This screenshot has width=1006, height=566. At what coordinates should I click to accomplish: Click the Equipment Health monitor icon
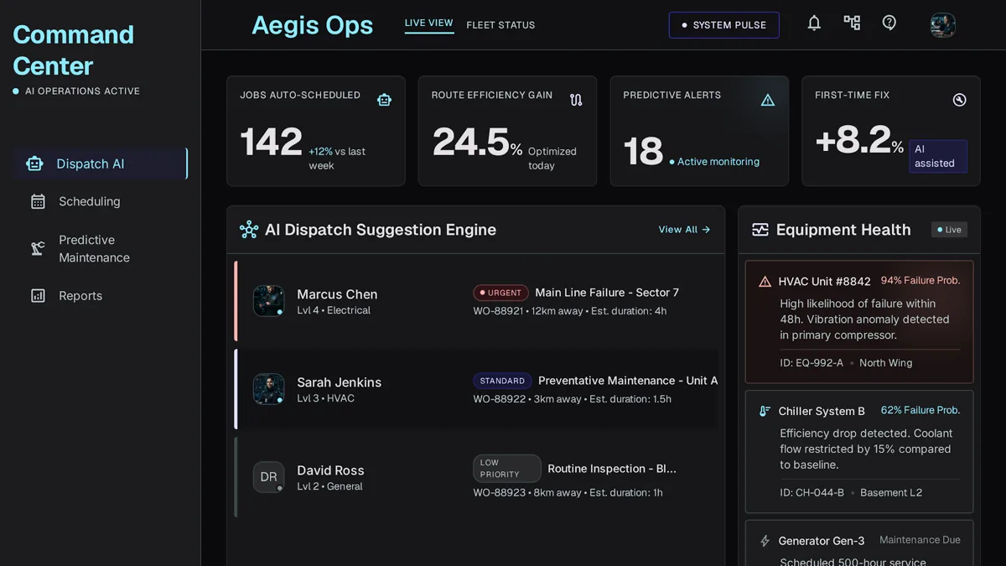pos(760,230)
